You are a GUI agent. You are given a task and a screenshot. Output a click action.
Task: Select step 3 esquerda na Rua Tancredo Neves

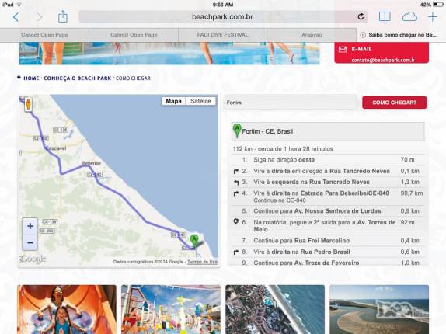[327, 182]
